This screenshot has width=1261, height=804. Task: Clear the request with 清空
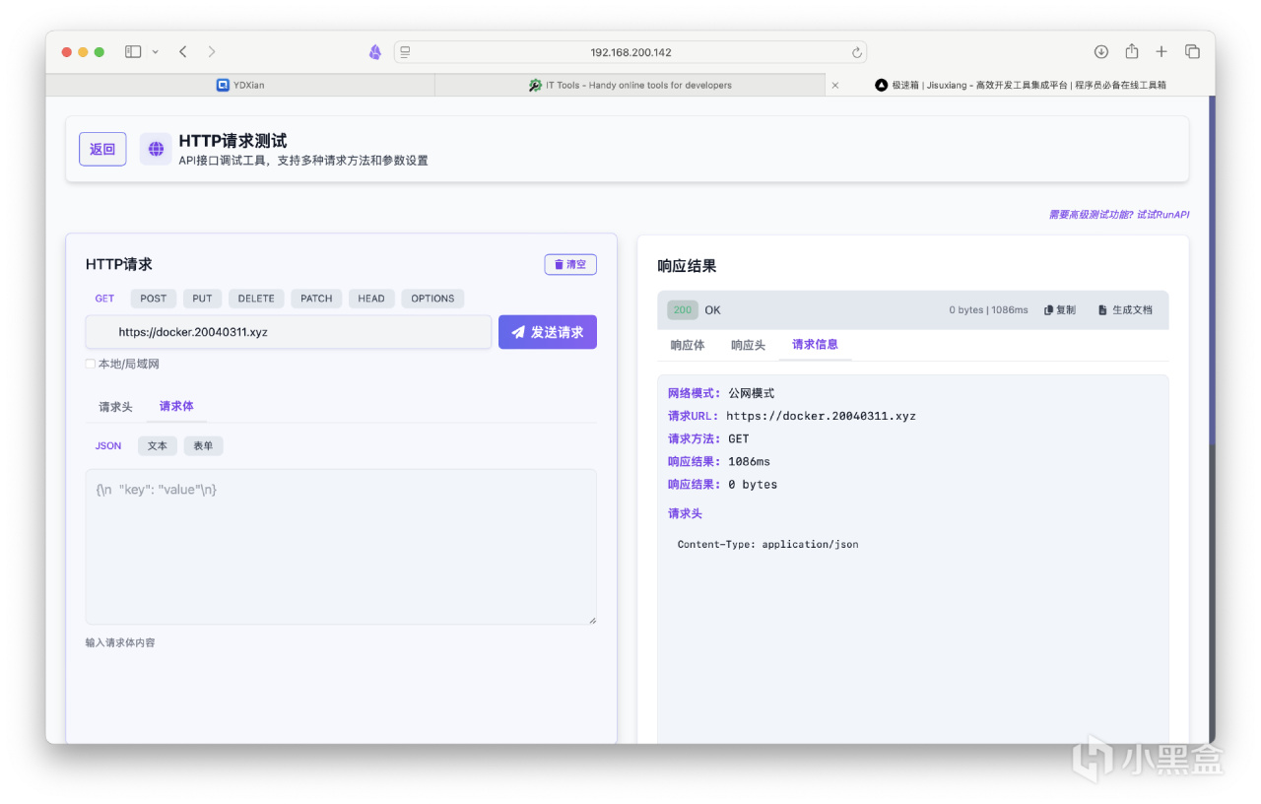pyautogui.click(x=570, y=264)
